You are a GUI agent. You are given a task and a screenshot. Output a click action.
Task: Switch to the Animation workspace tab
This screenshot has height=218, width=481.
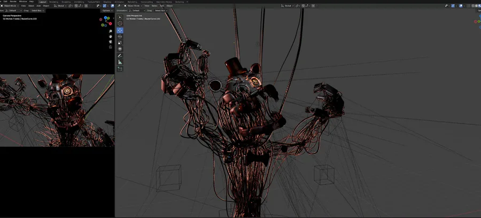(119, 2)
